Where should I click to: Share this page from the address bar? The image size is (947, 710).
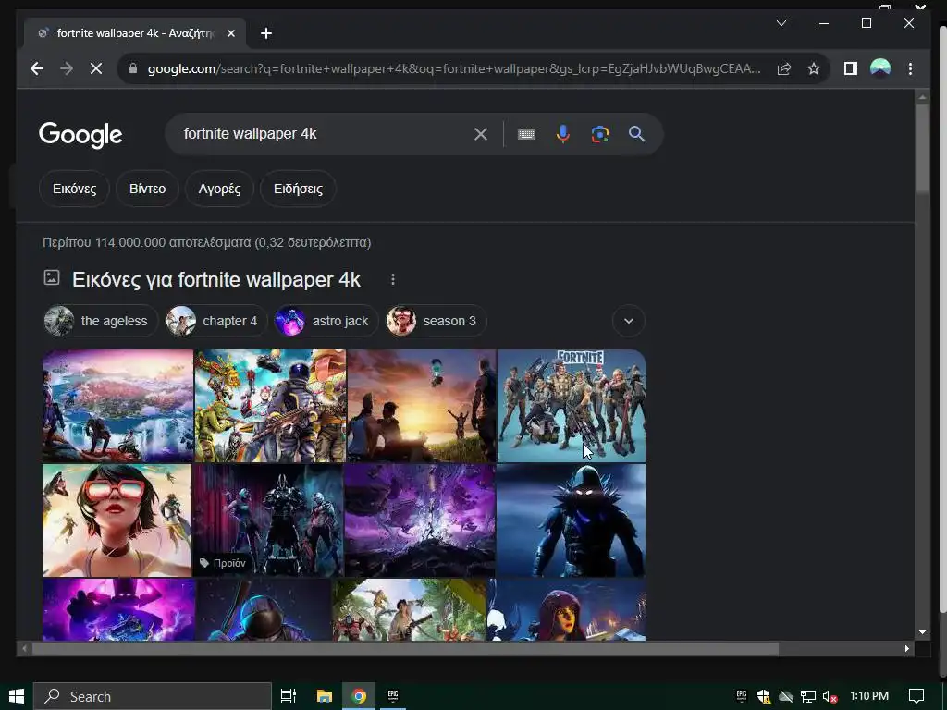(x=784, y=68)
